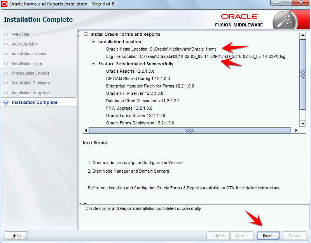Click the Installation Complete step bullet icon

6,102
